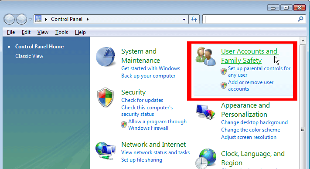Click the Security shield icon
Screen dimensions: 310x169
pos(106,97)
